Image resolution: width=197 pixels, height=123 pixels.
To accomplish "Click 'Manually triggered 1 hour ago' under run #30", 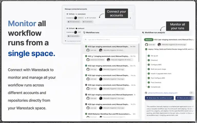I will tap(114, 79).
